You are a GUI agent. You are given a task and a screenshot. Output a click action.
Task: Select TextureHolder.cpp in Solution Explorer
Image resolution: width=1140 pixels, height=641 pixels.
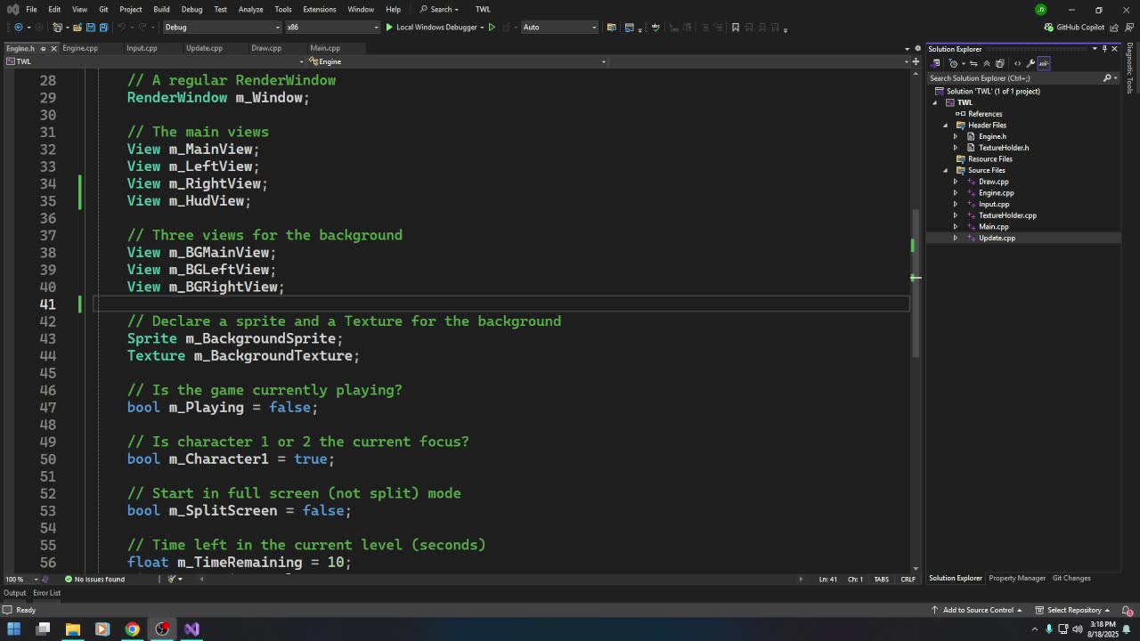(1007, 215)
